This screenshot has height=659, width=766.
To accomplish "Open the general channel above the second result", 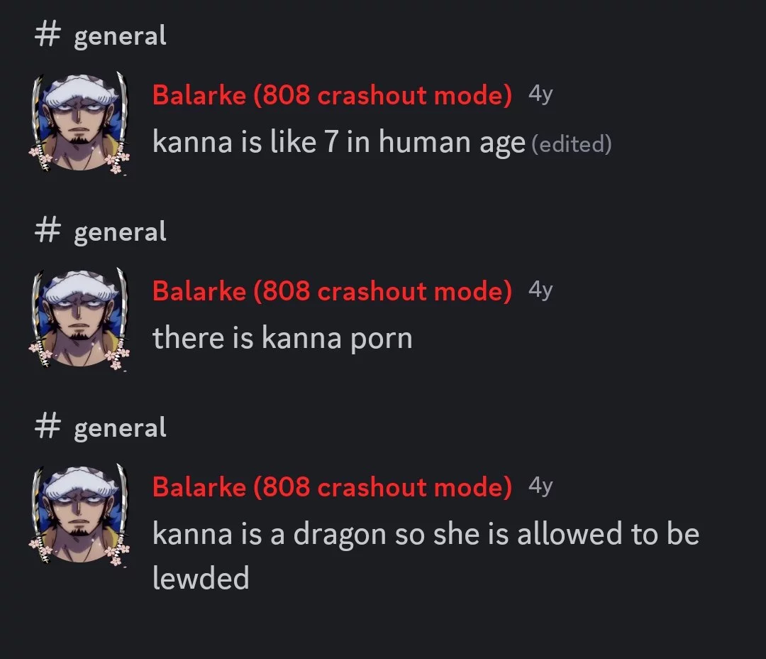I will 120,232.
